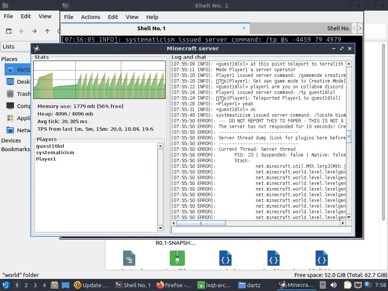The height and width of the screenshot is (291, 388).
Task: Open terminal Help menu
Action: pos(152,17)
